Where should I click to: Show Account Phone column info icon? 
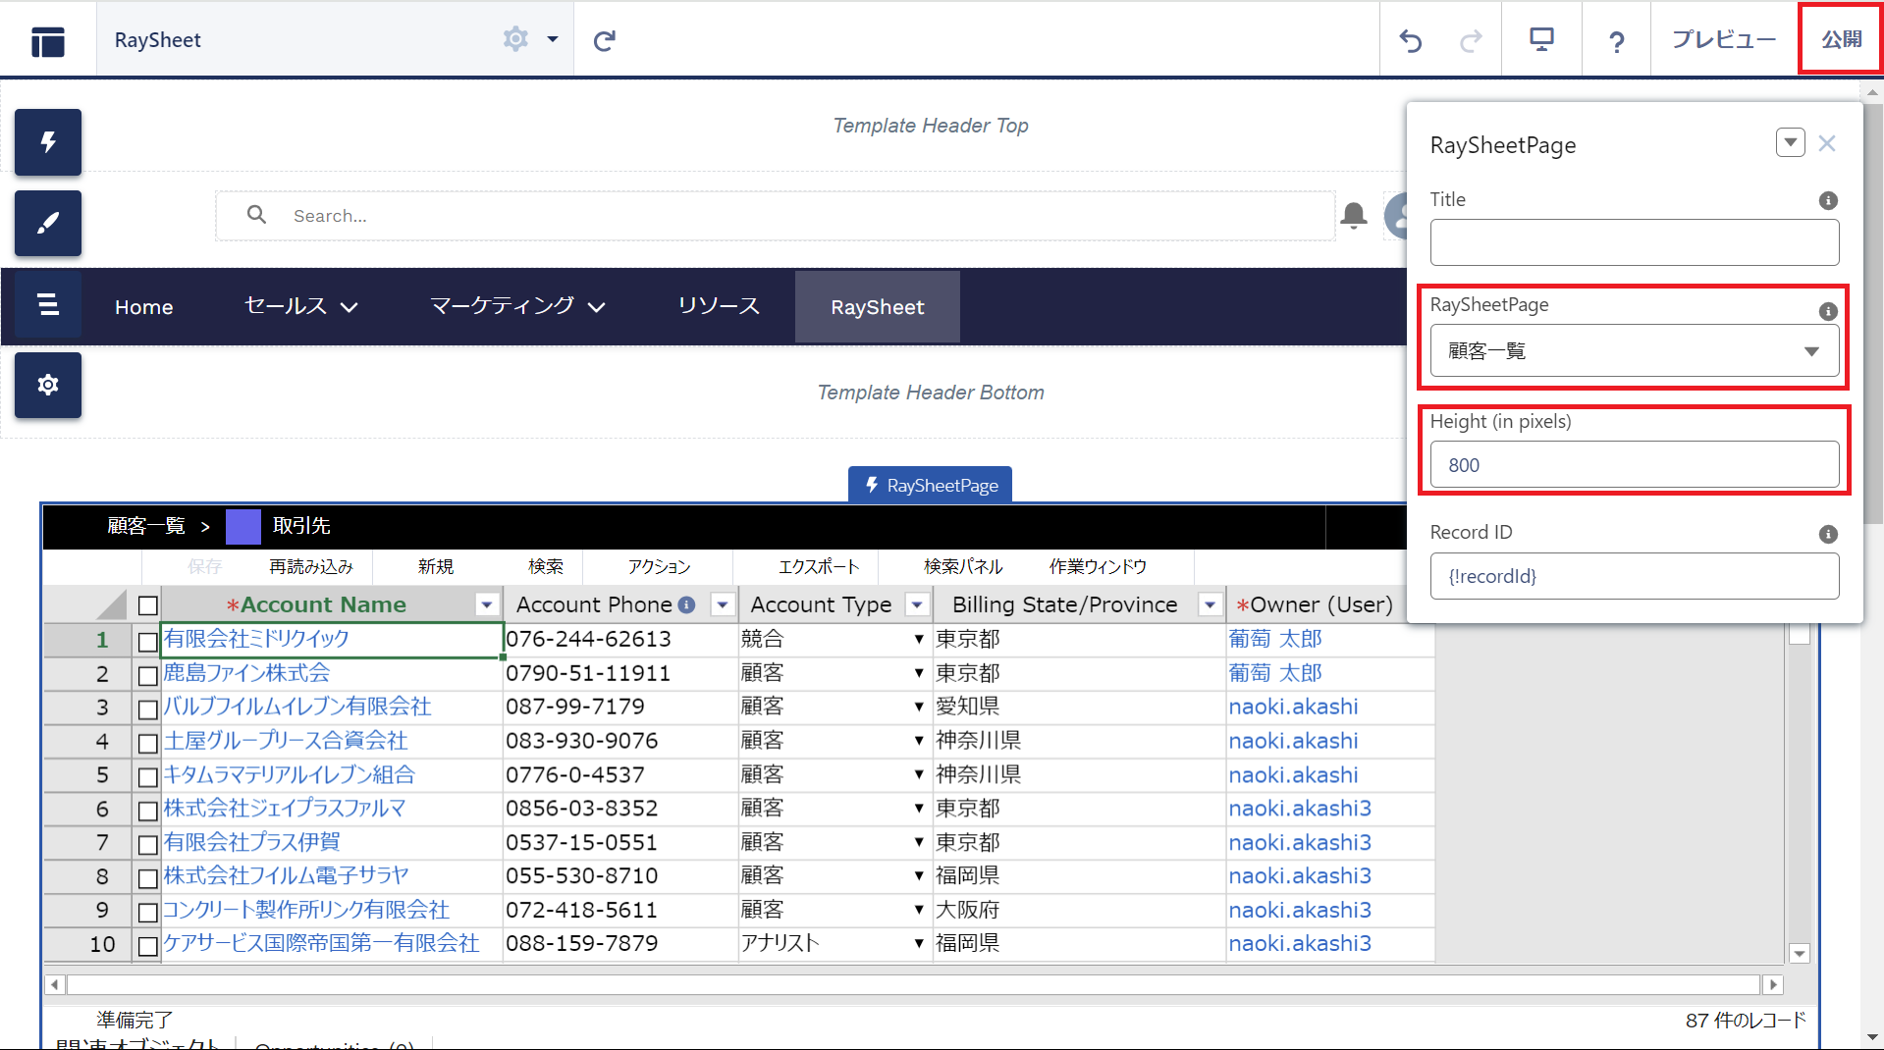(687, 604)
